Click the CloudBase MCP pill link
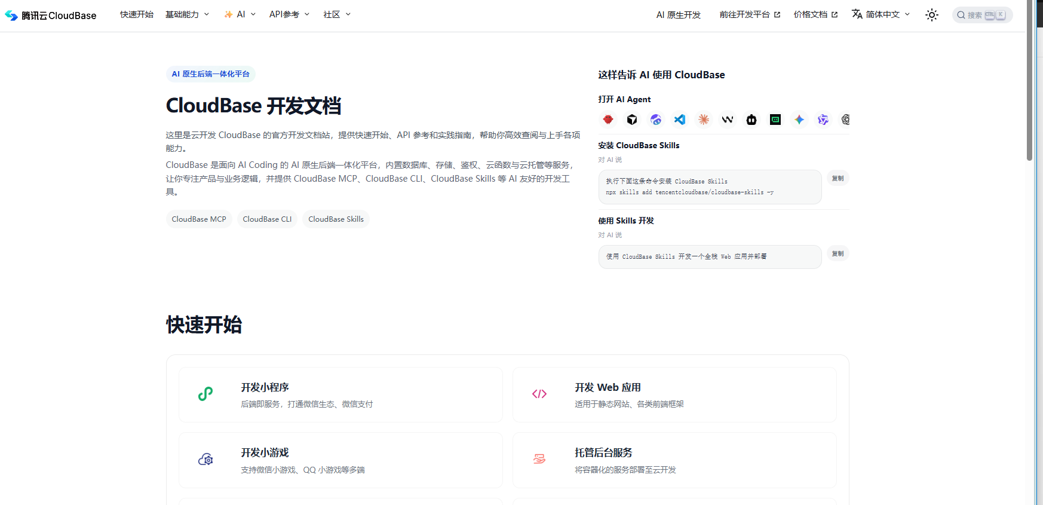 tap(199, 219)
